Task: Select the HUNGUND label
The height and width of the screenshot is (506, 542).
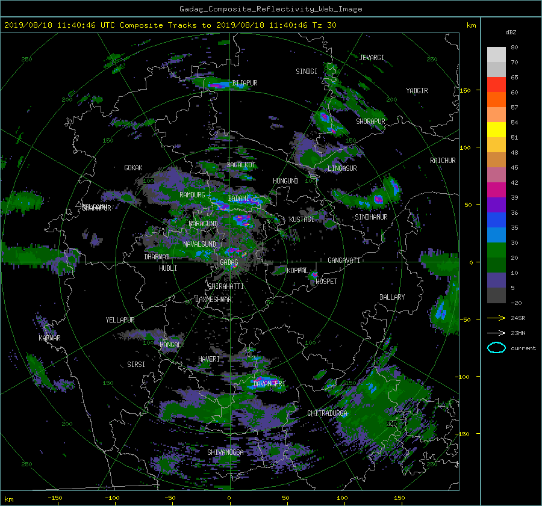Action: [x=285, y=181]
